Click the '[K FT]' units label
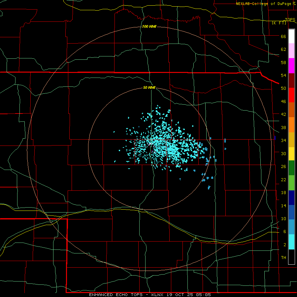Viewport: 297px width, 297px height. point(279,23)
